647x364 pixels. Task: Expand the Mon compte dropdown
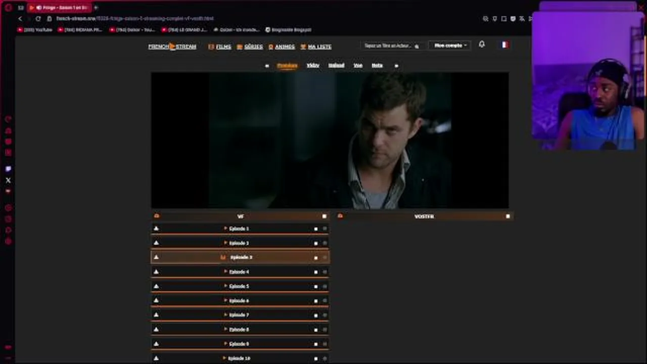pyautogui.click(x=449, y=45)
